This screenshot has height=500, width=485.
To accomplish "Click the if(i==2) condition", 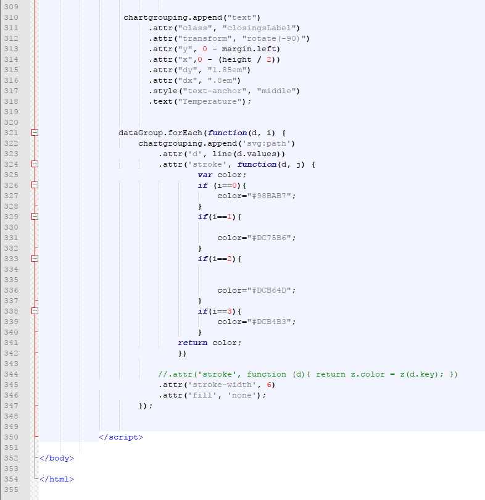I will 217,259.
